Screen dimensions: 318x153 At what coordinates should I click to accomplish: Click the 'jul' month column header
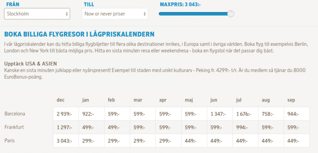(238, 100)
